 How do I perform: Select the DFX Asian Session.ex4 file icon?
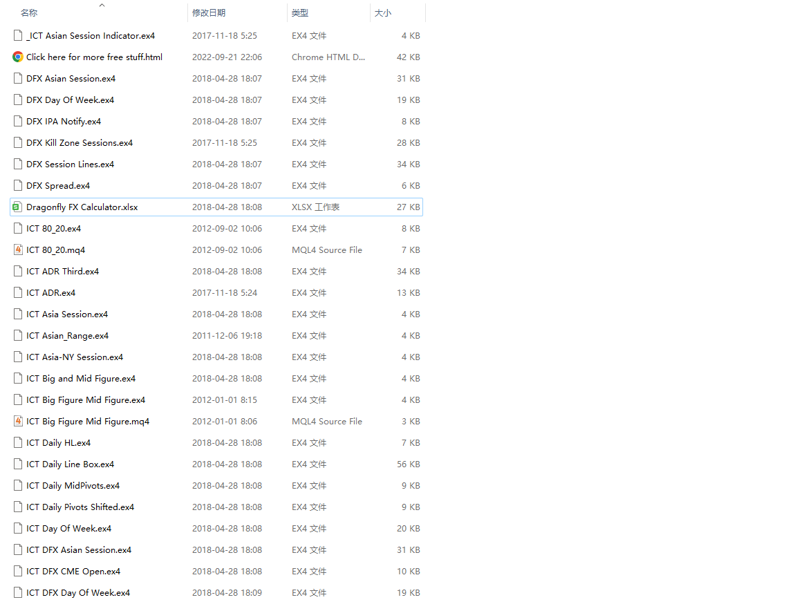(18, 79)
